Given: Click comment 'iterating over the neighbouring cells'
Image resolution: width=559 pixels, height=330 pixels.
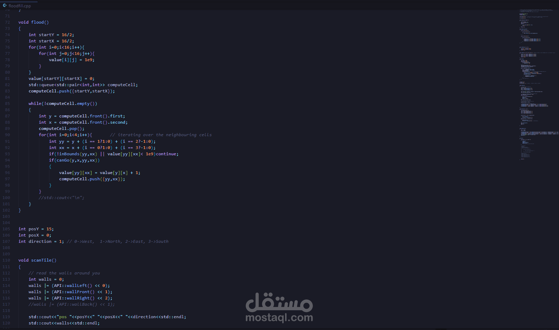Looking at the screenshot, I should [x=161, y=135].
